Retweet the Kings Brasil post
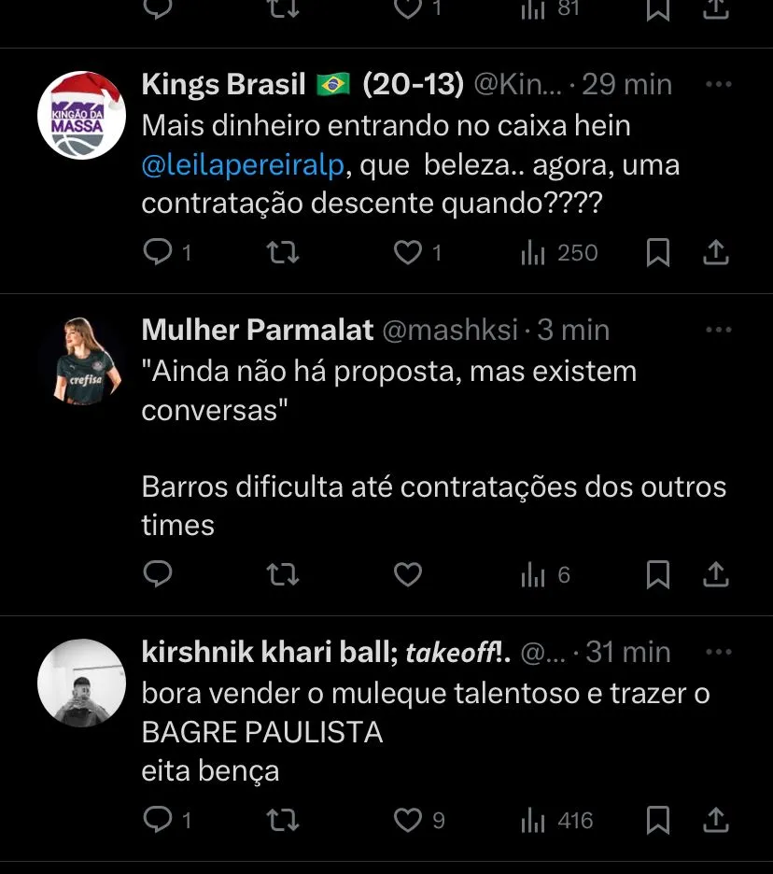This screenshot has height=874, width=773. point(282,253)
